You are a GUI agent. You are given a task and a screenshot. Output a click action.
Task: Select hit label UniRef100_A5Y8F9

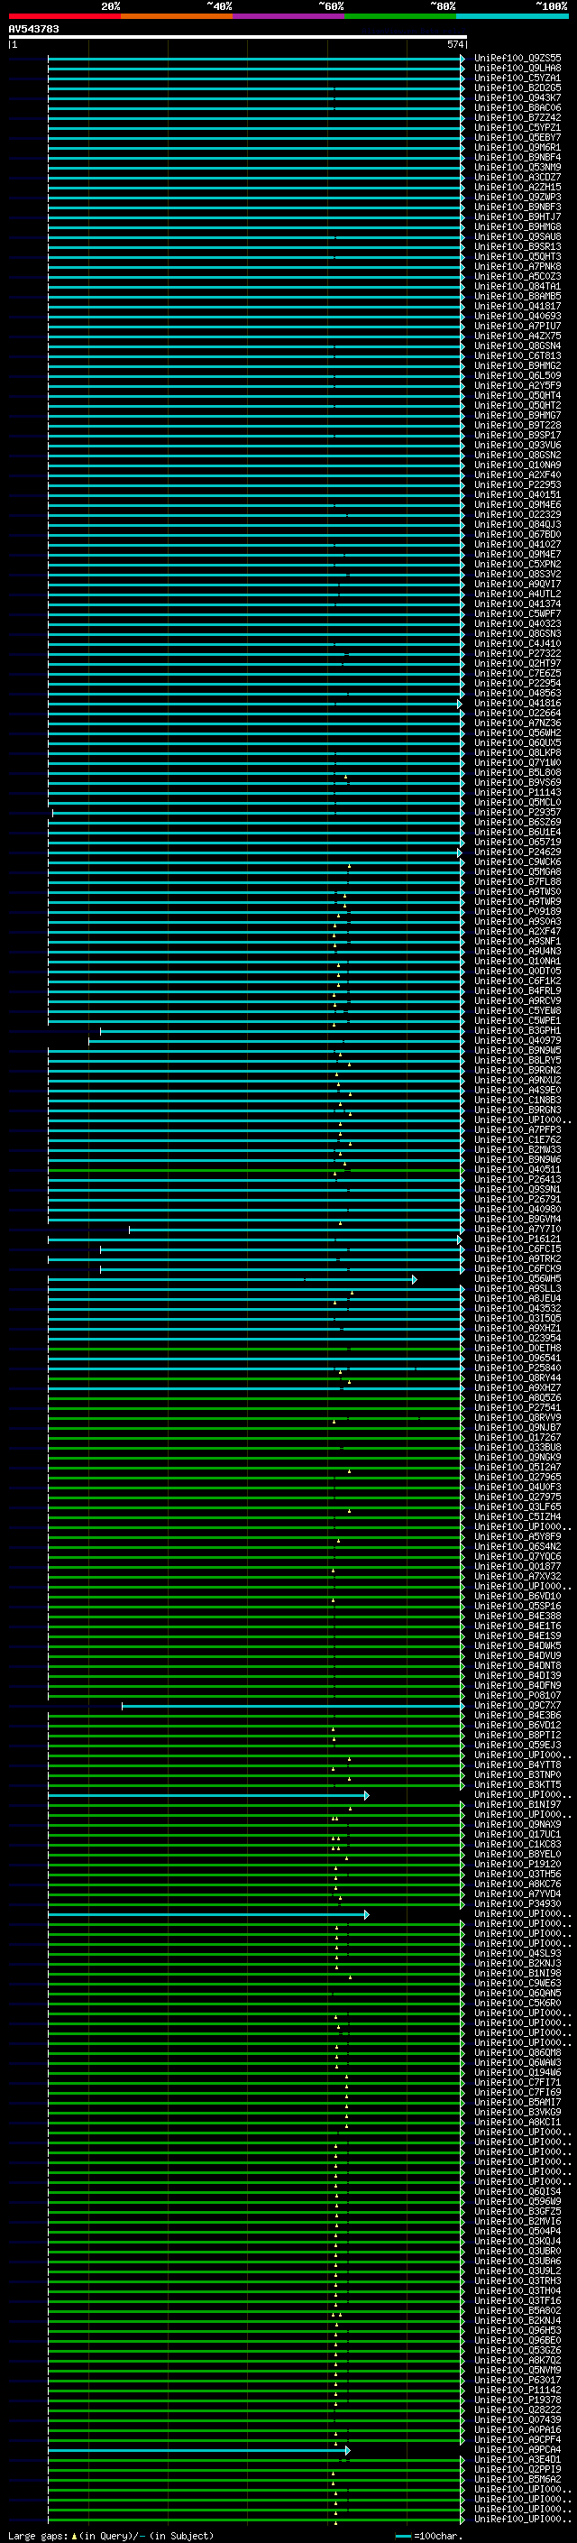(x=517, y=1537)
